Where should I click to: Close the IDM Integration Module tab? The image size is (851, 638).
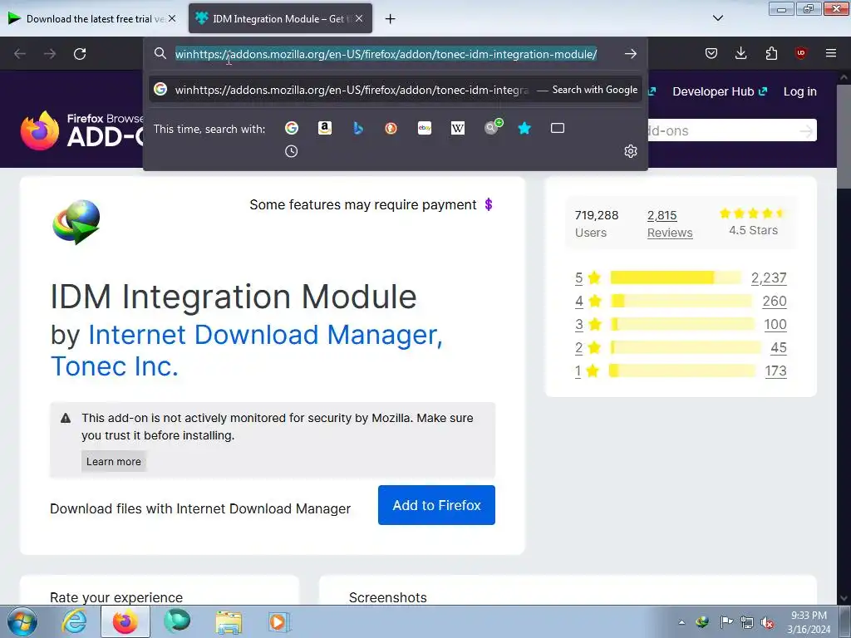(x=359, y=18)
